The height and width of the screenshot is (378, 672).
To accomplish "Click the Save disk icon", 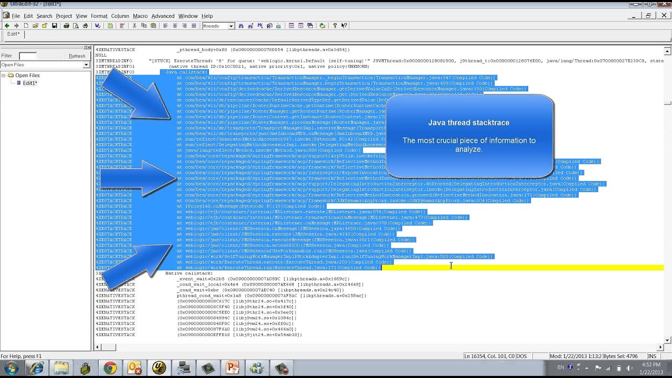I will [x=55, y=26].
